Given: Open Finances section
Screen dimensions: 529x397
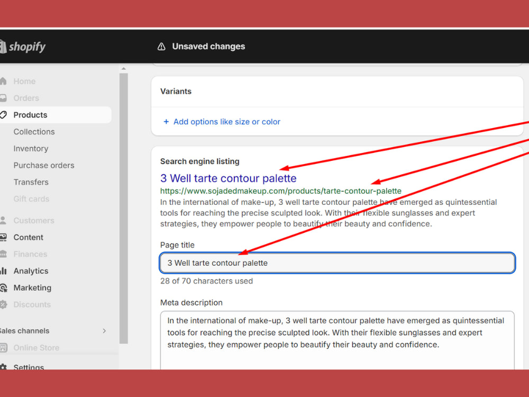Looking at the screenshot, I should tap(30, 254).
